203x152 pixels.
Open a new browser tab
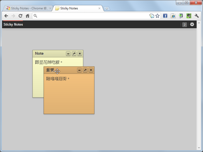[107, 9]
